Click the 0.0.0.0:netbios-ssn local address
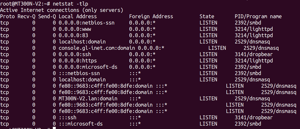Viewport: 300px width, 129px height. coord(86,23)
